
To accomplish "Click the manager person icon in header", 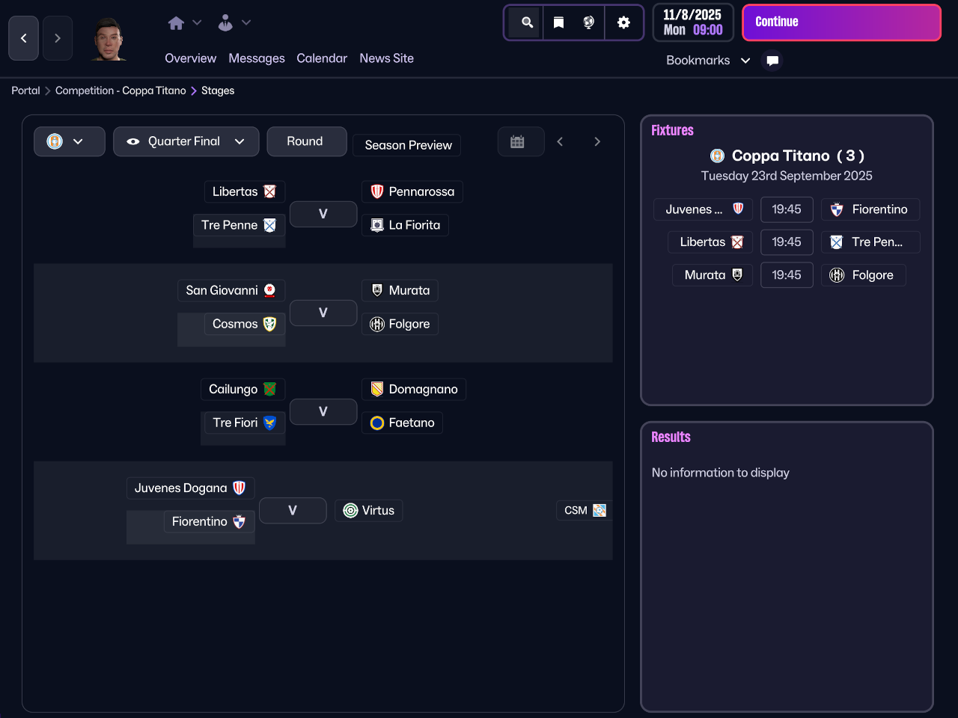I will coord(225,23).
